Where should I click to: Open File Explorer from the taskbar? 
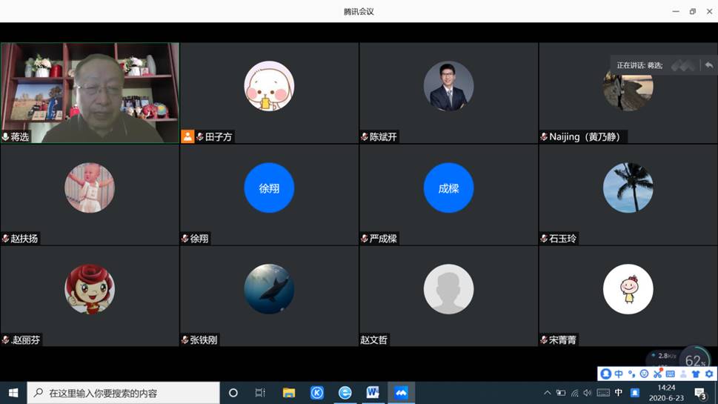tap(289, 393)
